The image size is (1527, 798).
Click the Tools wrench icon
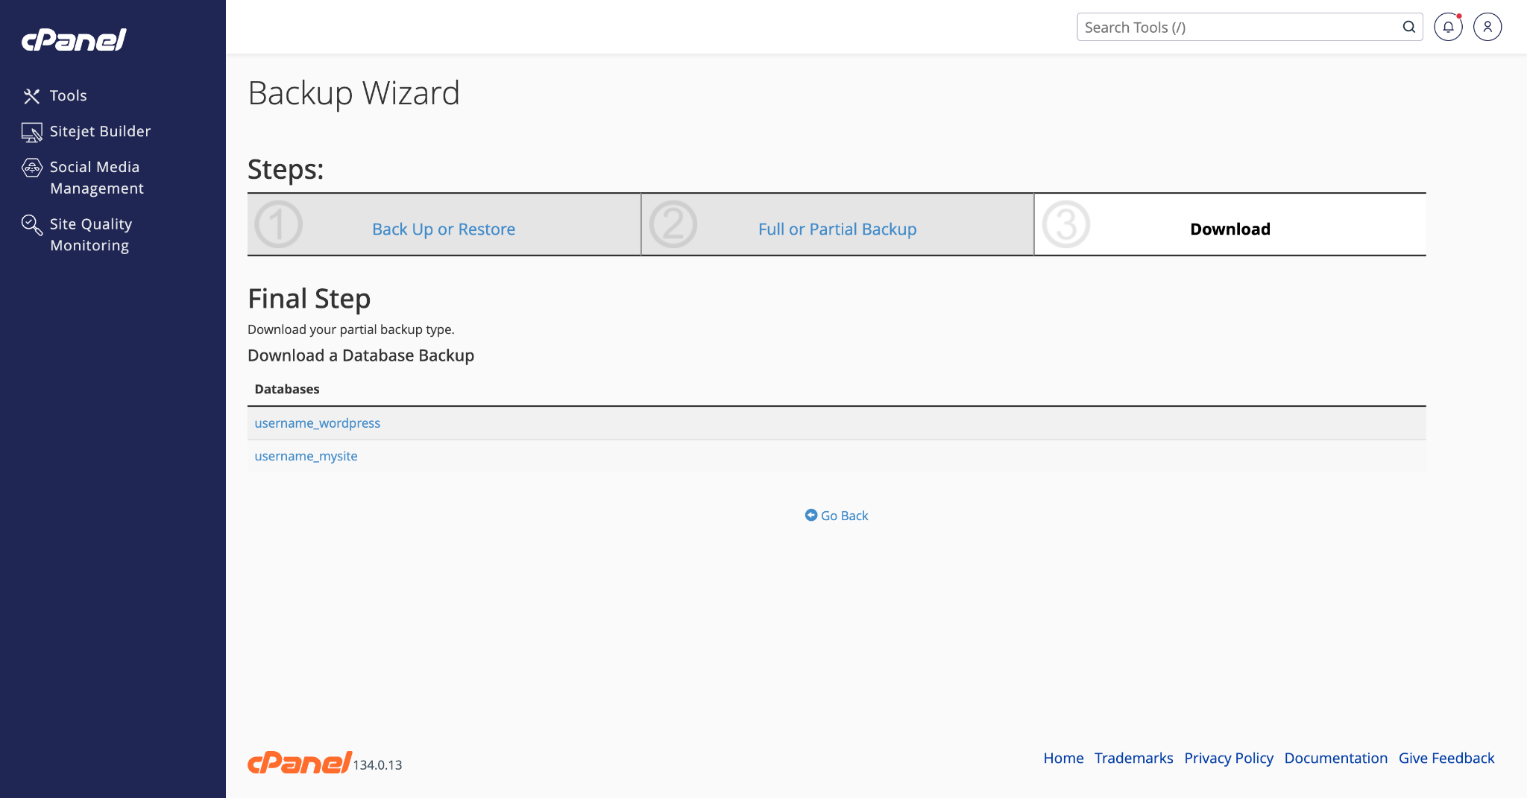(31, 96)
